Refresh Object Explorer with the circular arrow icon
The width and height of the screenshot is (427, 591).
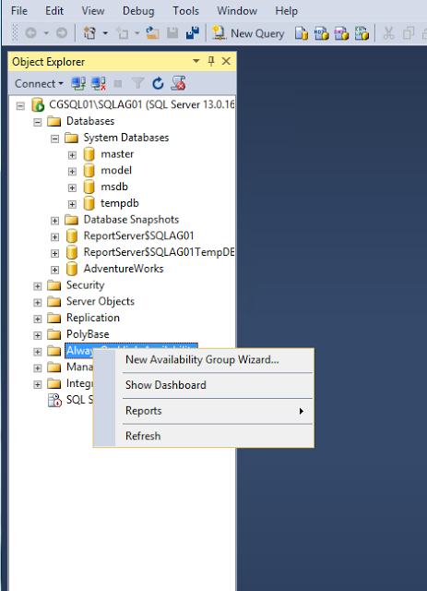158,83
